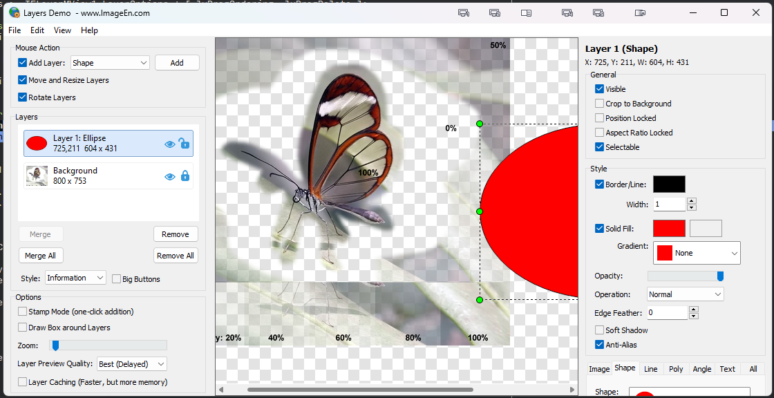
Task: Switch to the Angle tab
Action: coord(701,369)
